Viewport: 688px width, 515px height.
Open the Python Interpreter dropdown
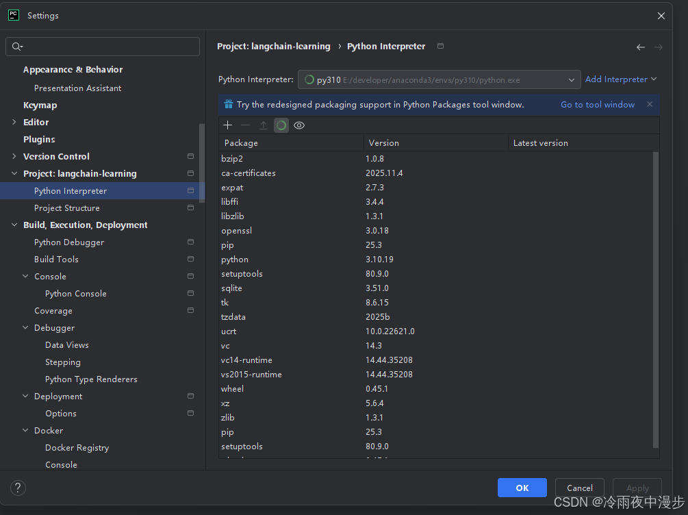439,80
